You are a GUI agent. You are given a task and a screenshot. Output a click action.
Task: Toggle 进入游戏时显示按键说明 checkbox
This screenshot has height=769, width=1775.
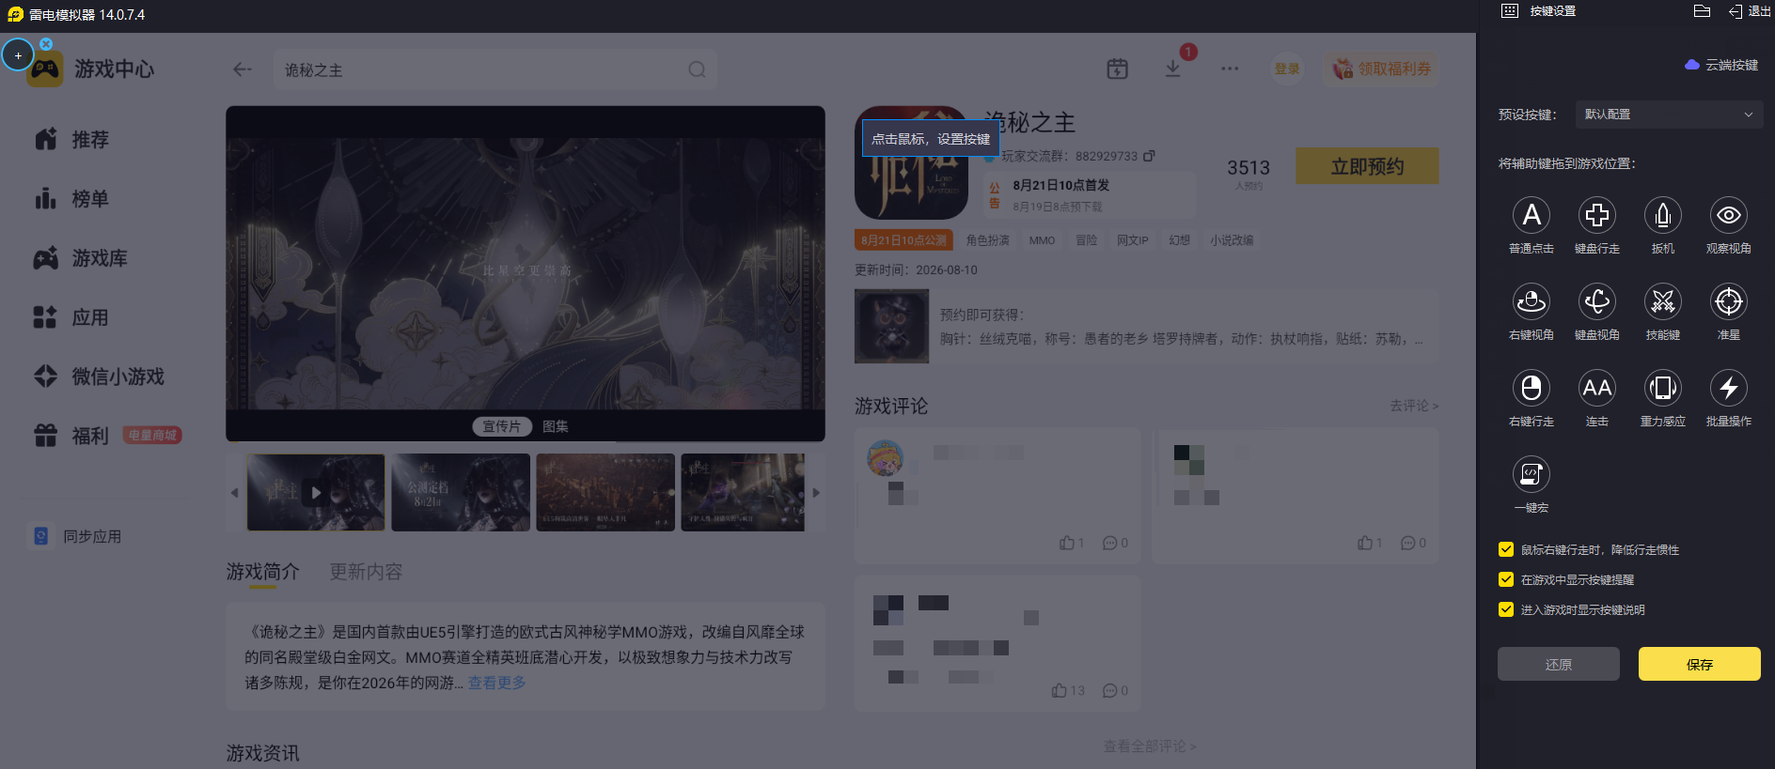click(1506, 609)
